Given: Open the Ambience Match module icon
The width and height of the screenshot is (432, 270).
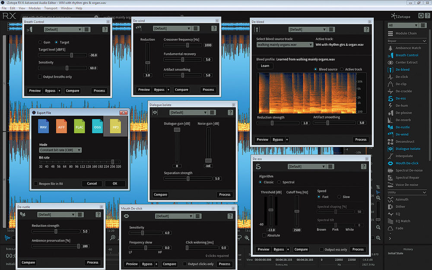Looking at the screenshot, I should pyautogui.click(x=391, y=48).
